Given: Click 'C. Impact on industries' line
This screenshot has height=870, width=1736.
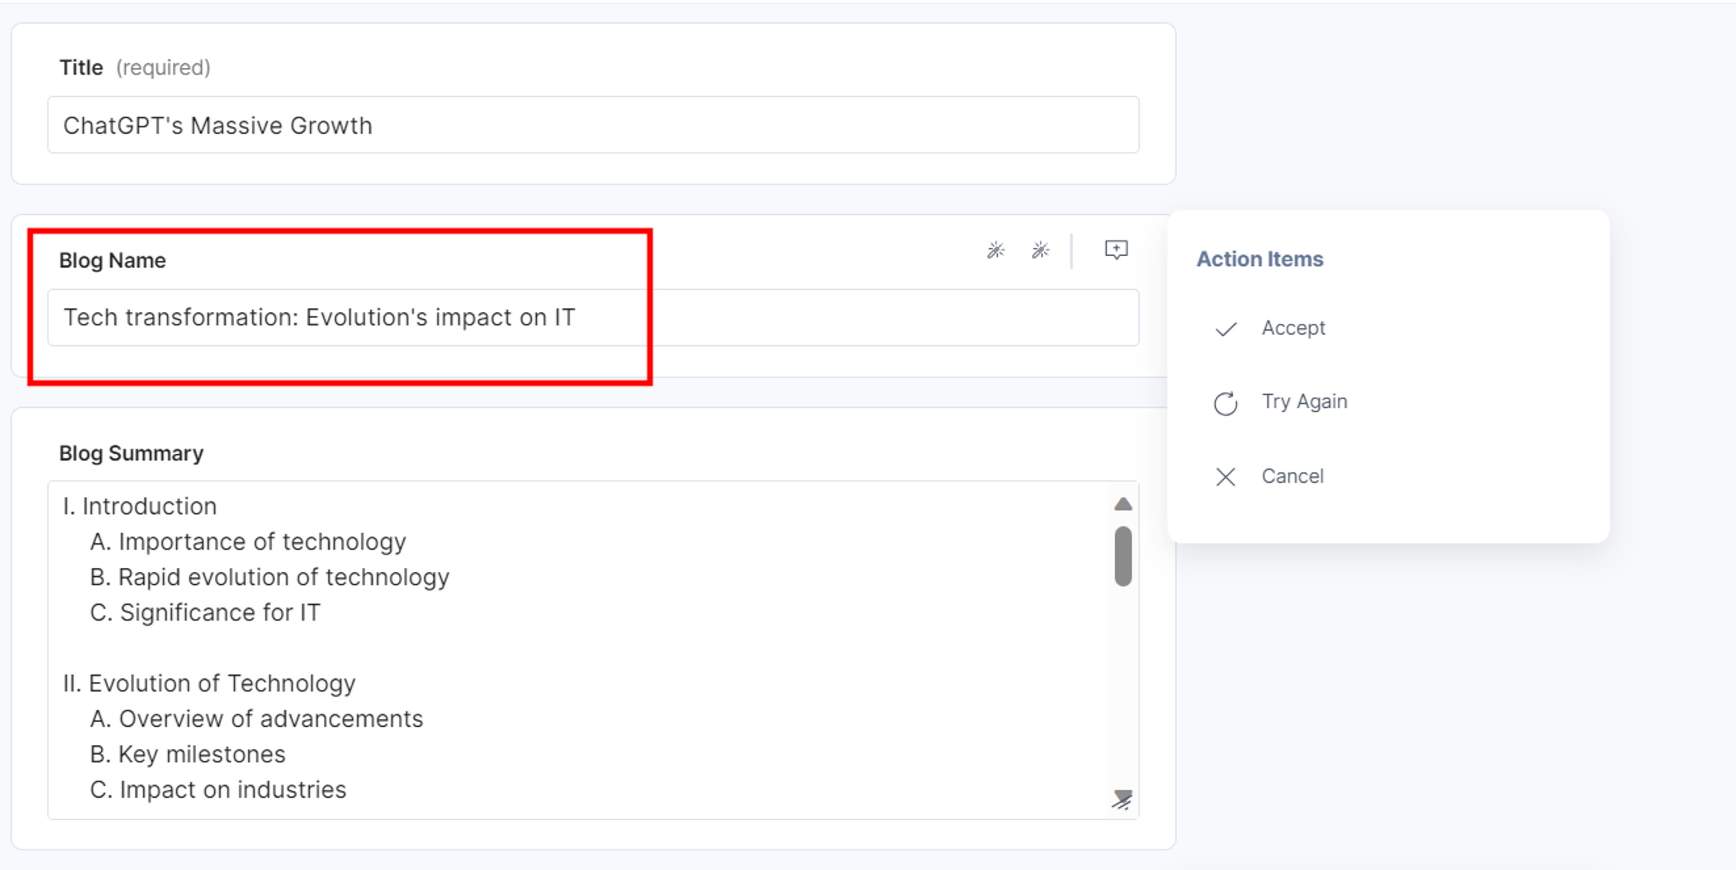Looking at the screenshot, I should 218,790.
